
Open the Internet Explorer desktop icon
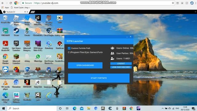49,97
